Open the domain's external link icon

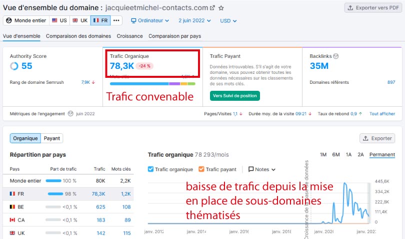click(212, 8)
